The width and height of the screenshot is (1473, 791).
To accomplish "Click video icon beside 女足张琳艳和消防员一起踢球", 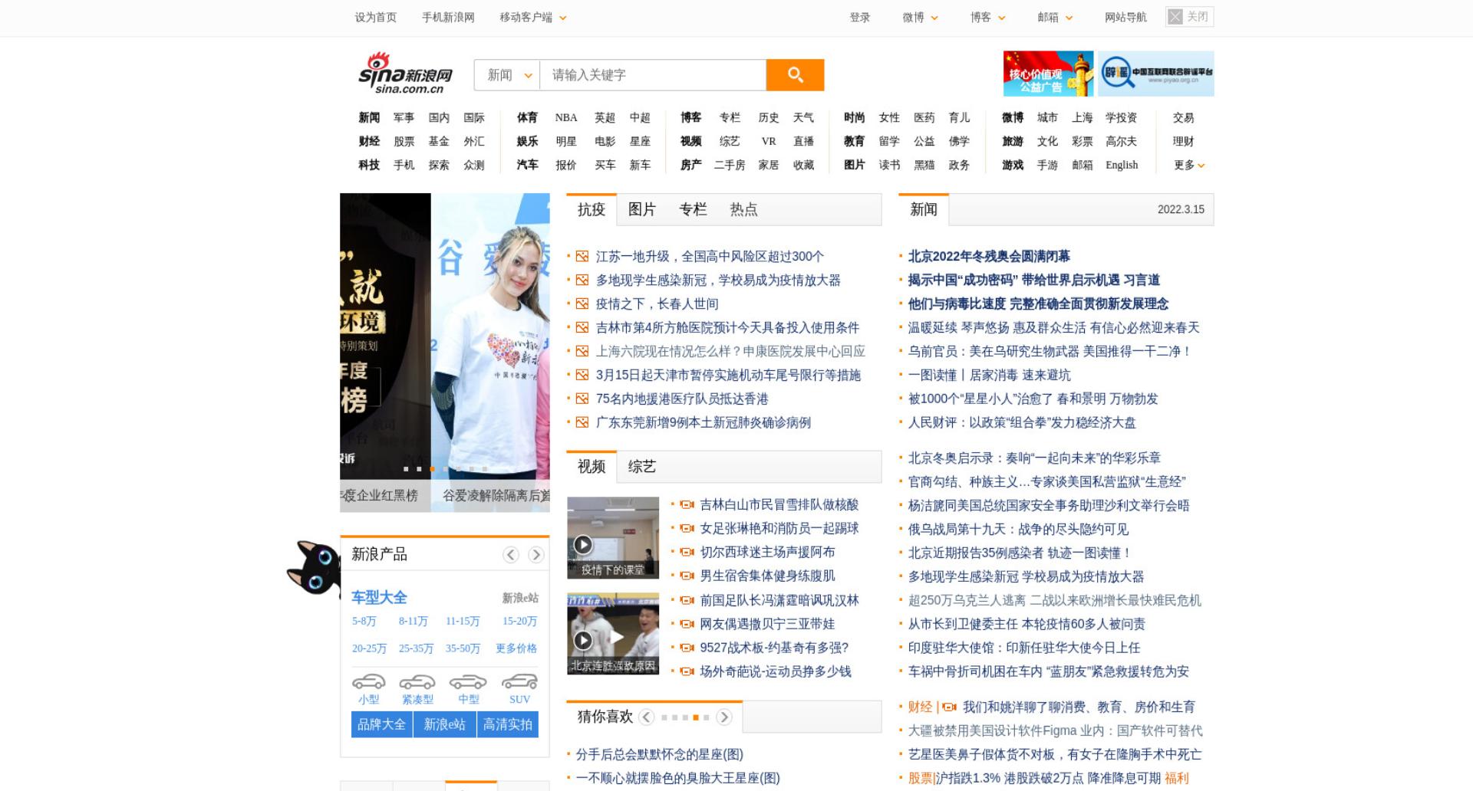I will tap(687, 529).
